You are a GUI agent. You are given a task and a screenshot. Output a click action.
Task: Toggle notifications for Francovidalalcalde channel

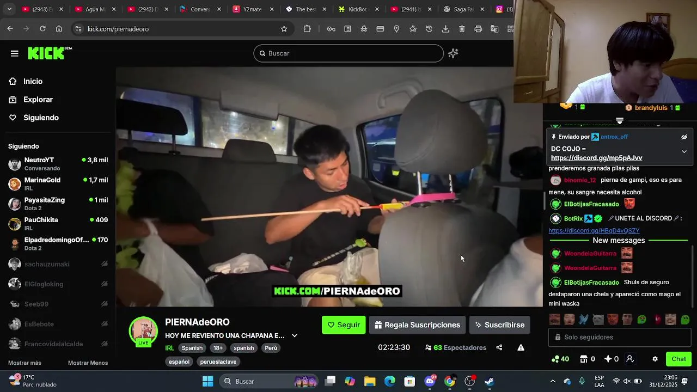(104, 344)
